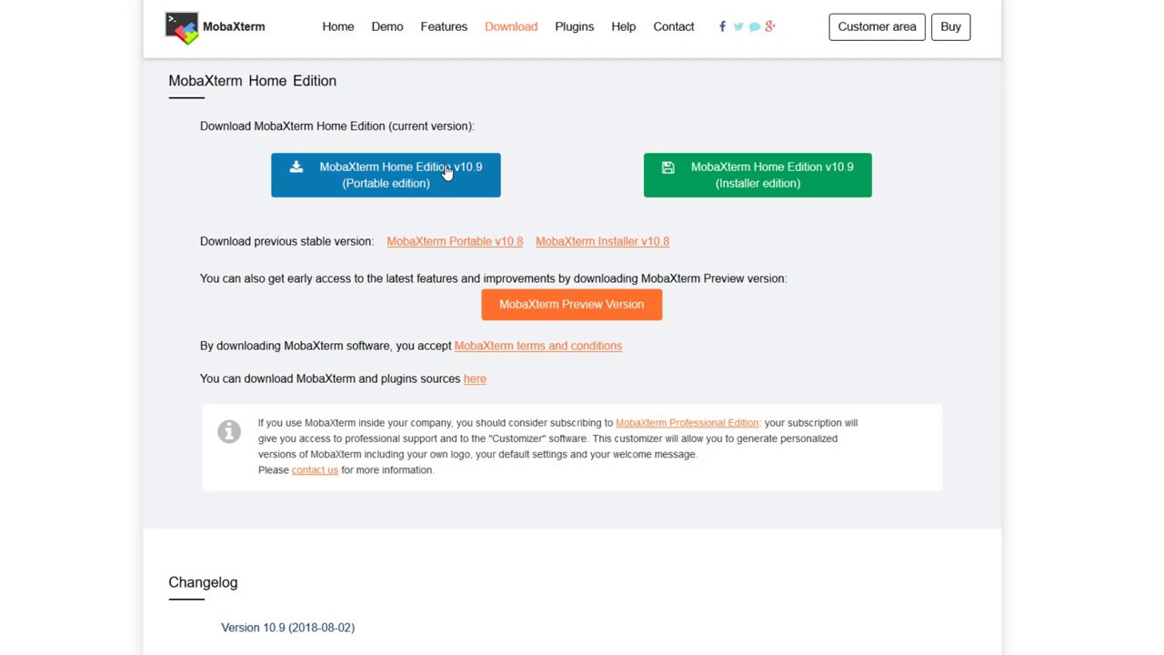The width and height of the screenshot is (1164, 655).
Task: Click the MobaXterm logo icon
Action: click(x=182, y=27)
